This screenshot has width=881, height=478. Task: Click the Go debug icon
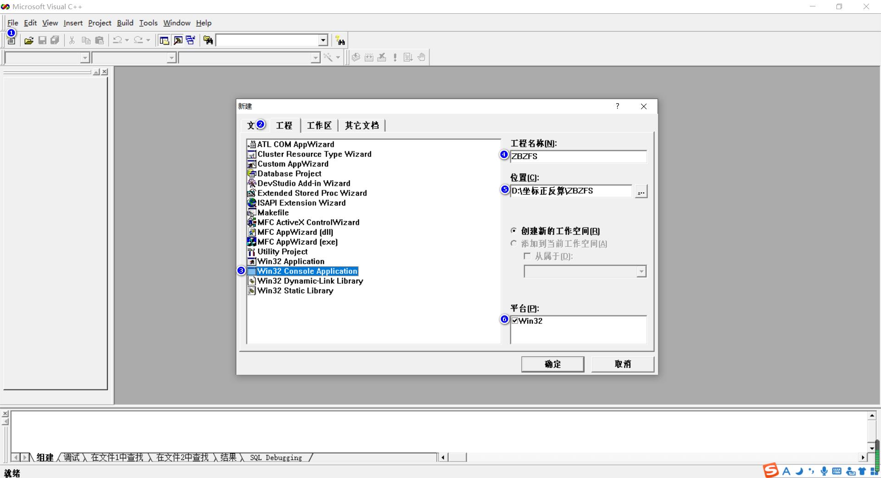408,57
